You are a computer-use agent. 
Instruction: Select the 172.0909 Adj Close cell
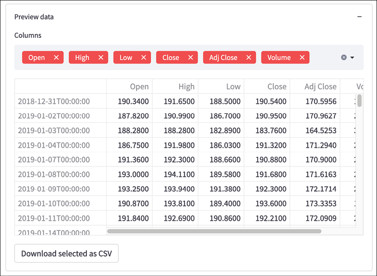pyautogui.click(x=315, y=218)
